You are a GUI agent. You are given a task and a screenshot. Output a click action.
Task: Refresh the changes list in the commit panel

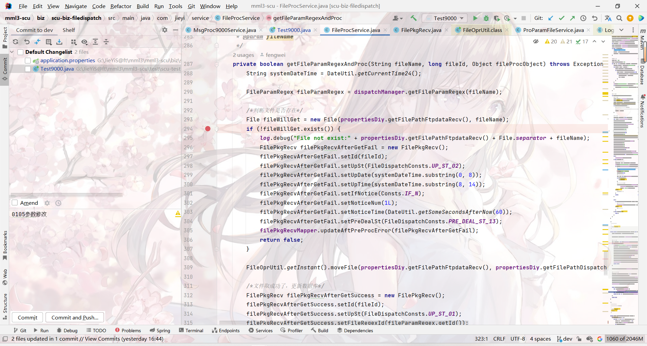point(16,42)
